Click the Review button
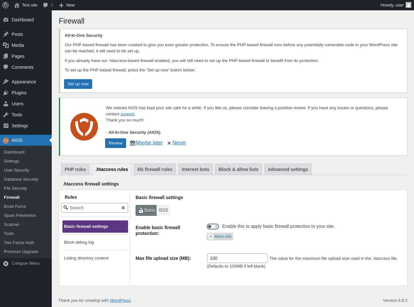414x307 pixels. [x=115, y=143]
